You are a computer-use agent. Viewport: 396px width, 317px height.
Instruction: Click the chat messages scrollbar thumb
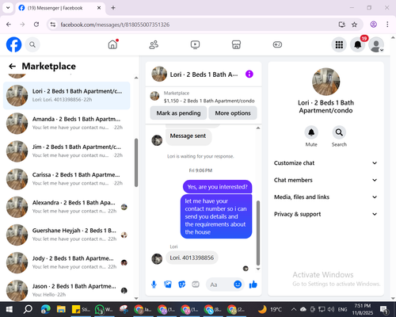(x=258, y=233)
